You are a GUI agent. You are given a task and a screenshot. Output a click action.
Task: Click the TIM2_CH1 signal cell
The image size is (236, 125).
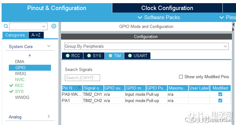[93, 94]
